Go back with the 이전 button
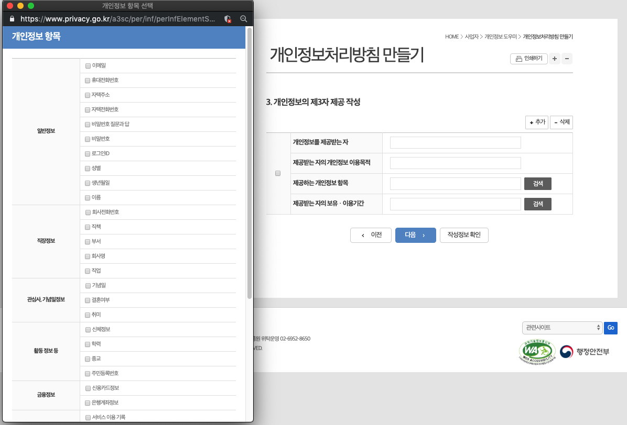Screen dimensions: 627x425 (371, 235)
